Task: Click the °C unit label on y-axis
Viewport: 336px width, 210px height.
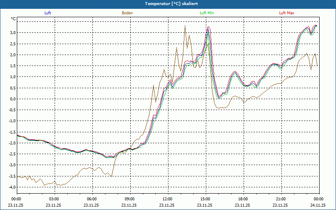Action: click(x=13, y=19)
